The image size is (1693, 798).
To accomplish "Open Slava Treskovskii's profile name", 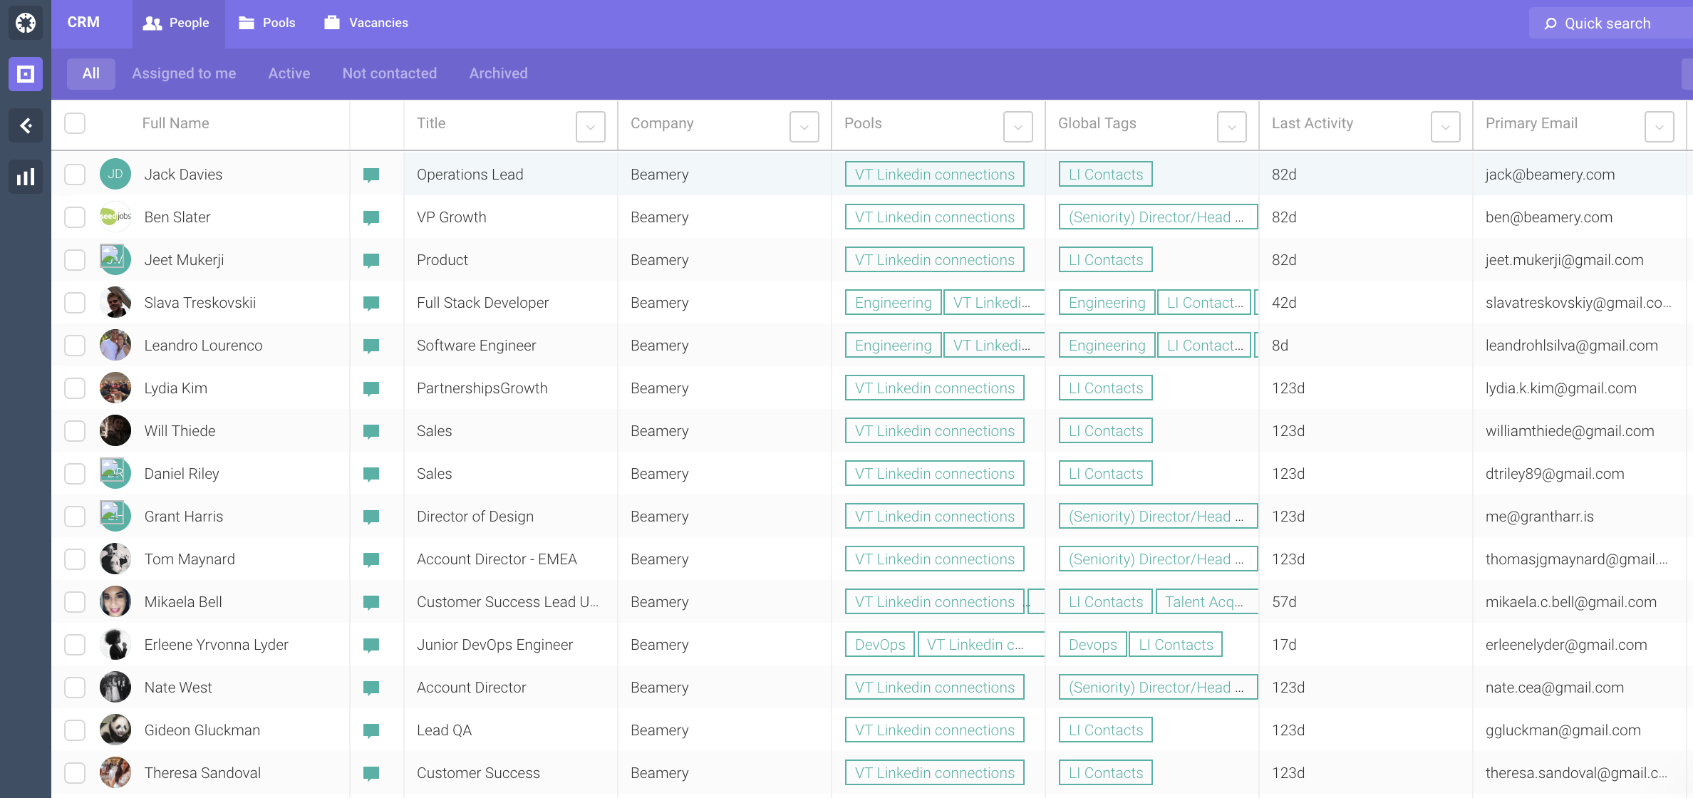I will tap(200, 303).
